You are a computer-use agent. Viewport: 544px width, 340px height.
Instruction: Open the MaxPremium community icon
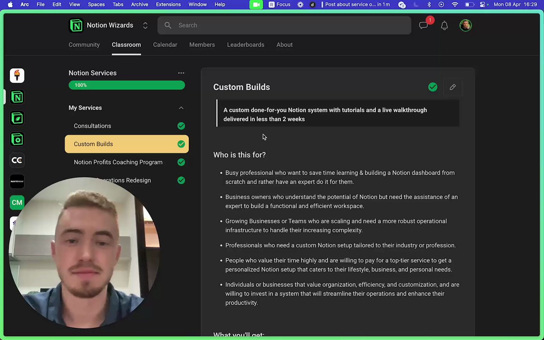click(17, 181)
